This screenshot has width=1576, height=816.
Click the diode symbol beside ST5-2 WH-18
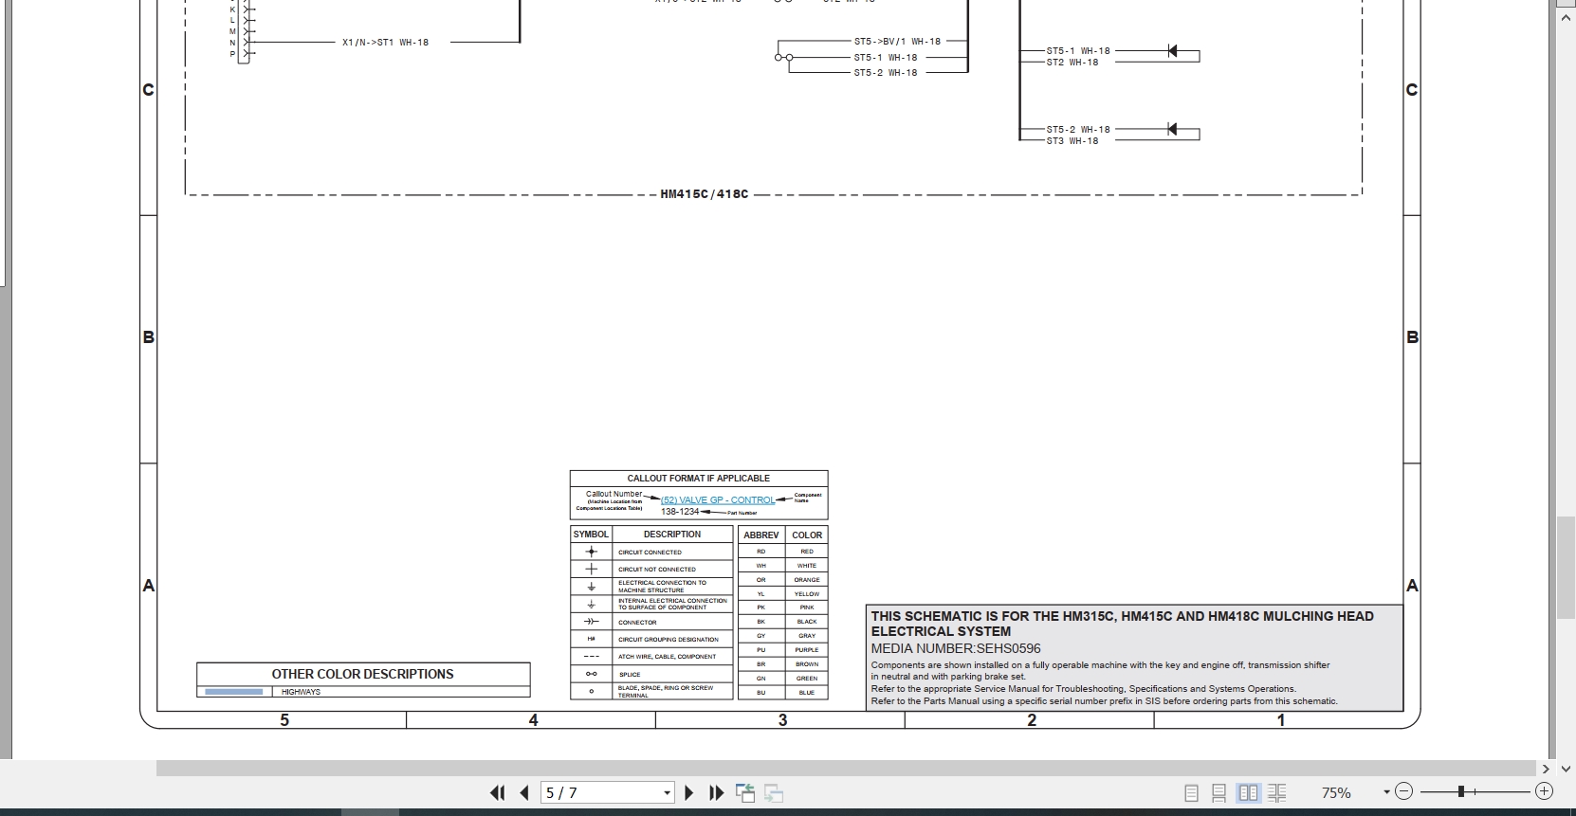click(x=1173, y=130)
